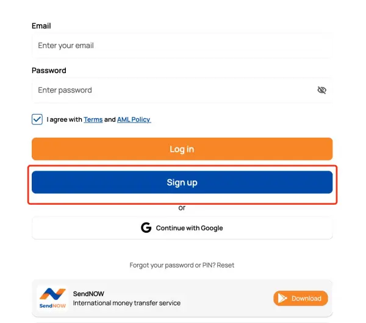Viewport: 366px width, 323px height.
Task: Focus the Enter your email field
Action: [x=182, y=46]
